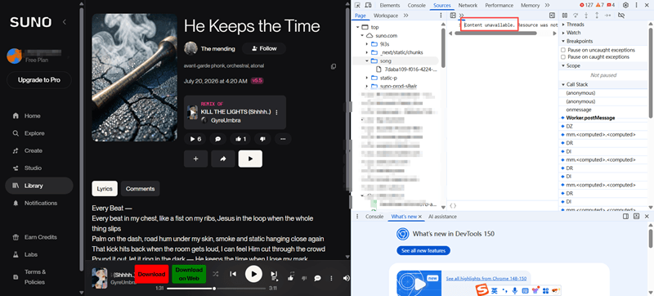This screenshot has width=654, height=296.
Task: Click the deactivate breakpoints icon
Action: (621, 16)
